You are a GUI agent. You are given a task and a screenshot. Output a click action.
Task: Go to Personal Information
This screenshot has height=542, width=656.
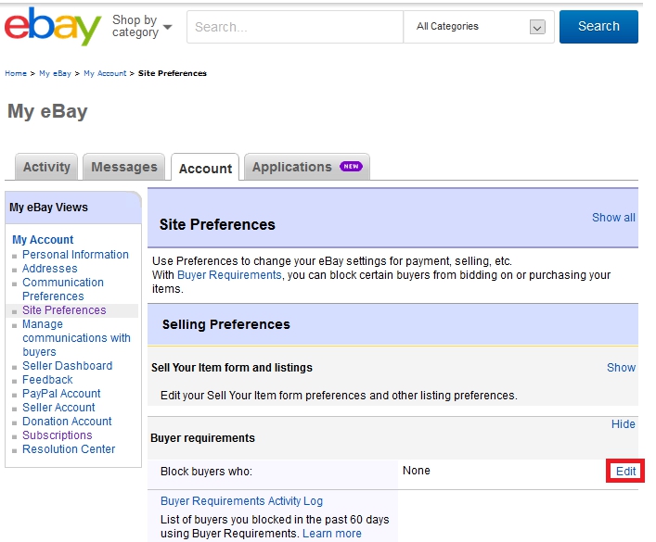pos(75,255)
